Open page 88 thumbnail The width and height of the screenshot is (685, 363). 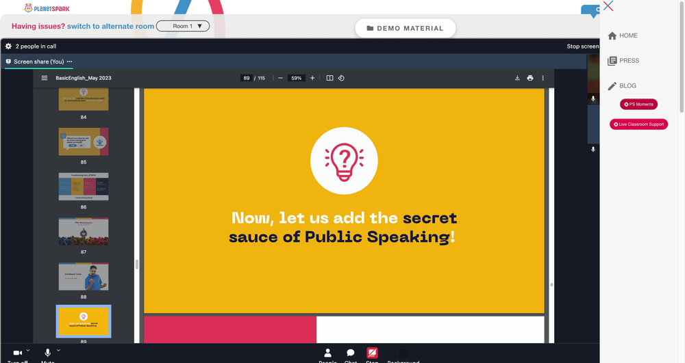point(84,276)
